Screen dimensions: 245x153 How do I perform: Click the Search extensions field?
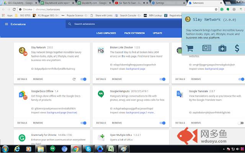pos(123,24)
